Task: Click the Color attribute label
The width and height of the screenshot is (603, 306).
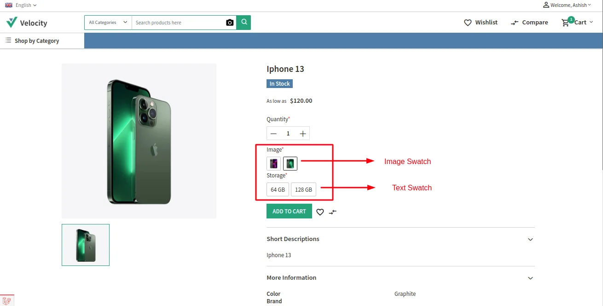Action: point(273,294)
